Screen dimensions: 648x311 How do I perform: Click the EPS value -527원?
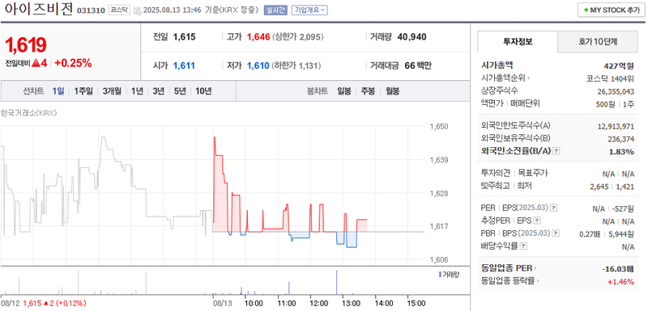(x=623, y=209)
